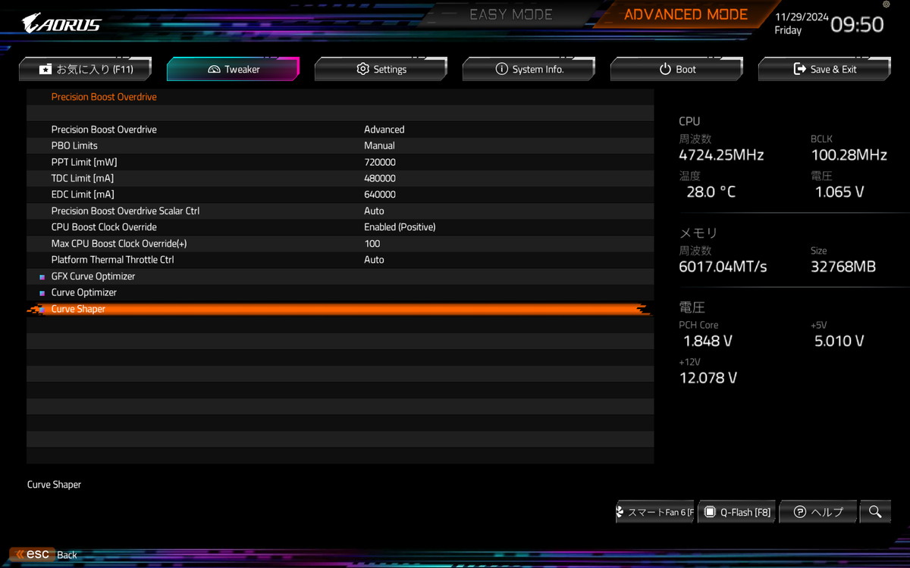Click the esc Back button
The image size is (910, 568).
pyautogui.click(x=44, y=554)
